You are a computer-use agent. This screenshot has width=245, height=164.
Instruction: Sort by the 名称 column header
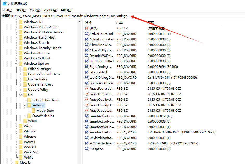pos(99,22)
